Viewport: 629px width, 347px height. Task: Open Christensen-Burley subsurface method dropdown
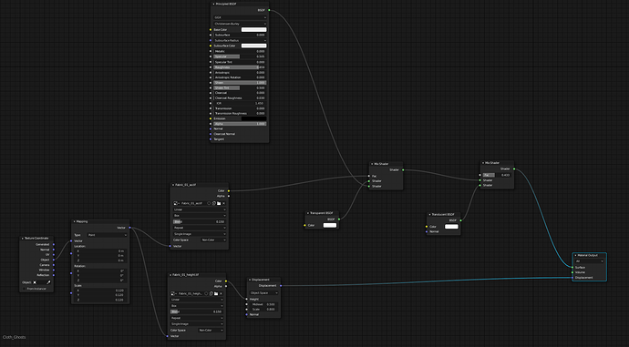pos(240,24)
